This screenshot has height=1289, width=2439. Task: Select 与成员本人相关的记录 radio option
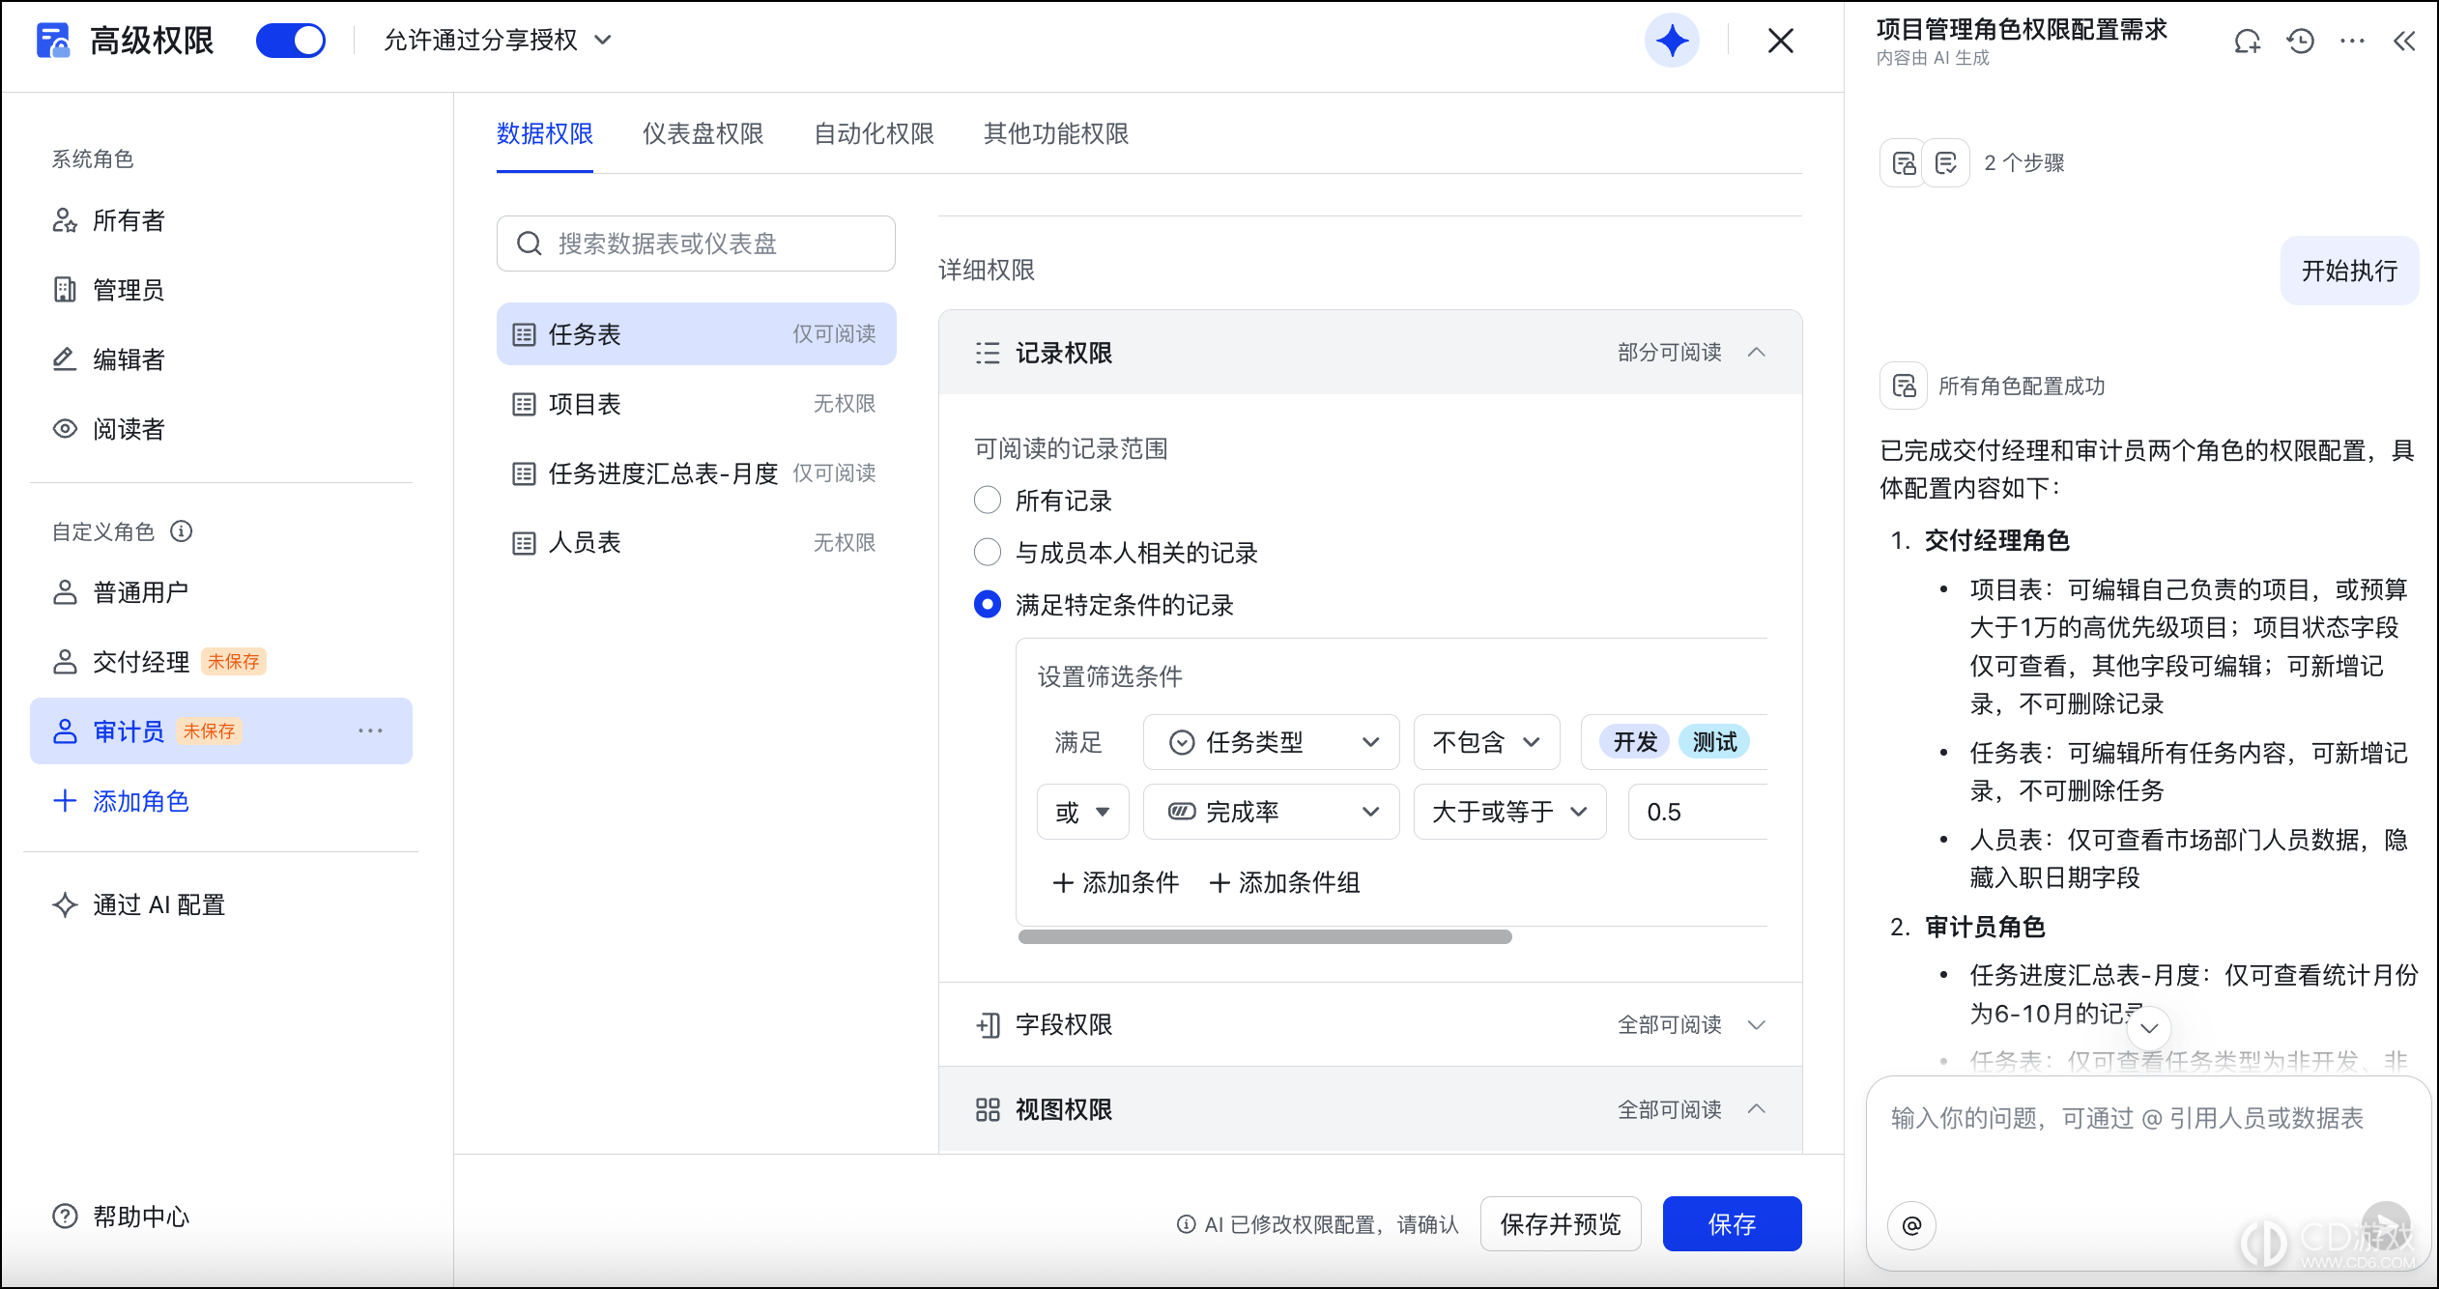pyautogui.click(x=987, y=553)
